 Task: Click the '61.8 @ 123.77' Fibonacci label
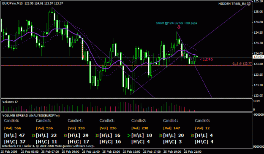[x=242, y=64]
